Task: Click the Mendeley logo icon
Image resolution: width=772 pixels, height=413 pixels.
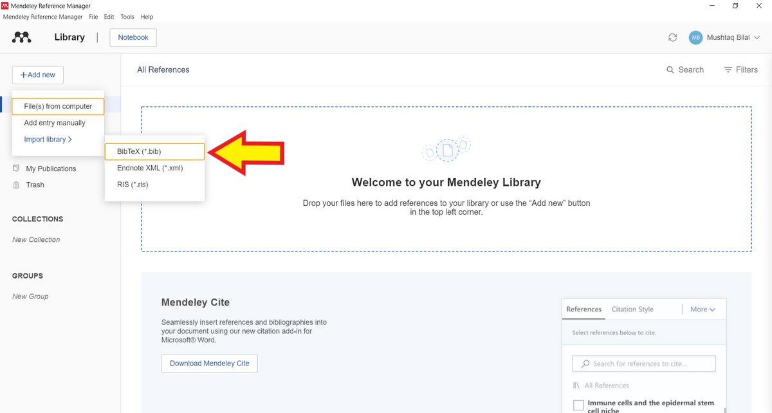Action: coord(21,37)
